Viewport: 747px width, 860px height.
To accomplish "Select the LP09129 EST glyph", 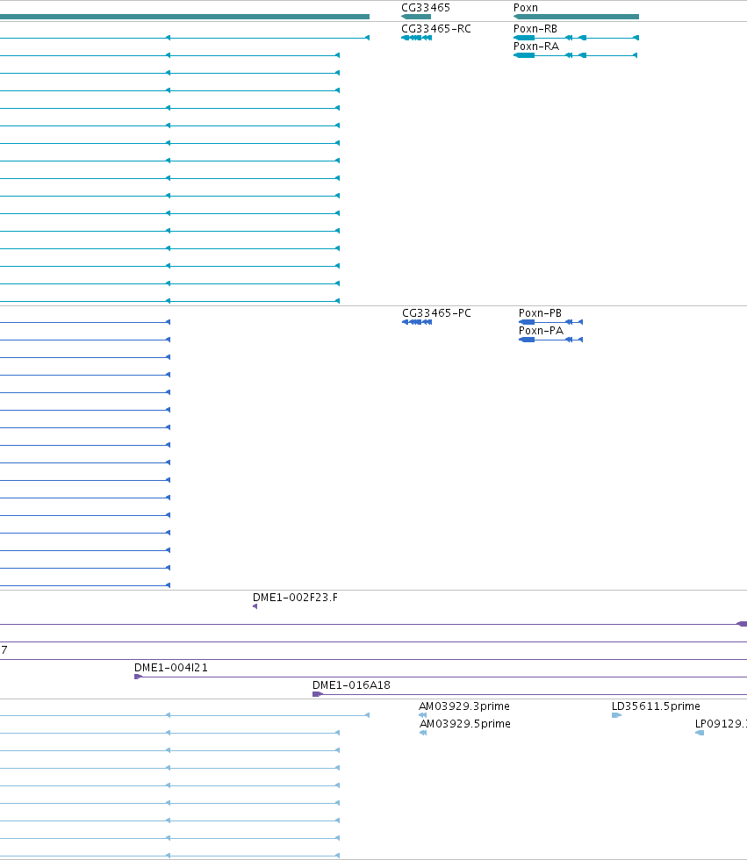I will (700, 733).
